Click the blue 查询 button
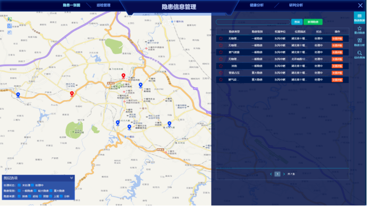Image resolution: width=367 pixels, height=206 pixels. (x=297, y=22)
